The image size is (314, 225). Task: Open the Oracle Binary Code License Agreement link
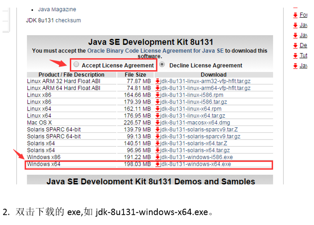[x=155, y=51]
